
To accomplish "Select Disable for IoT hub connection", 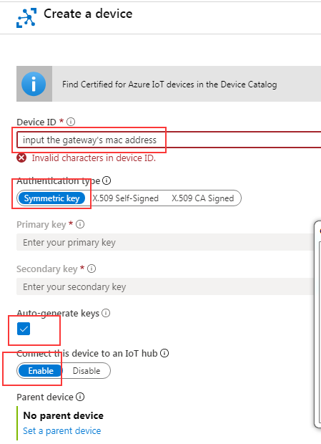I will pyautogui.click(x=87, y=371).
